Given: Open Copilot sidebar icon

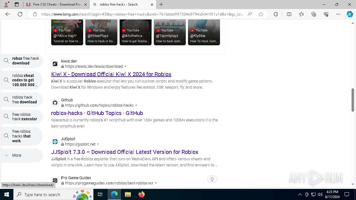Looking at the screenshot, I should pyautogui.click(x=350, y=14).
